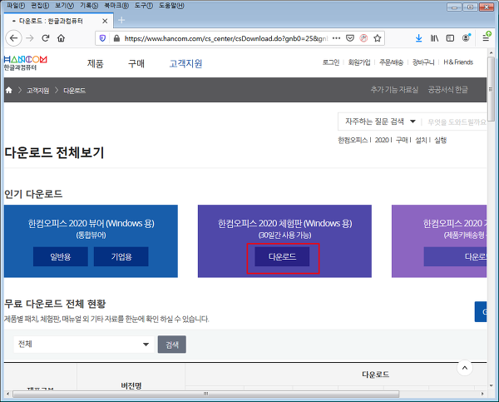Open the 장바구니 link
The height and width of the screenshot is (402, 499).
pyautogui.click(x=423, y=62)
